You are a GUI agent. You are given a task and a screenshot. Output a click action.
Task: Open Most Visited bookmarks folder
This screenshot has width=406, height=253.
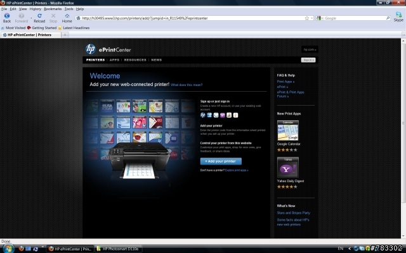click(13, 28)
